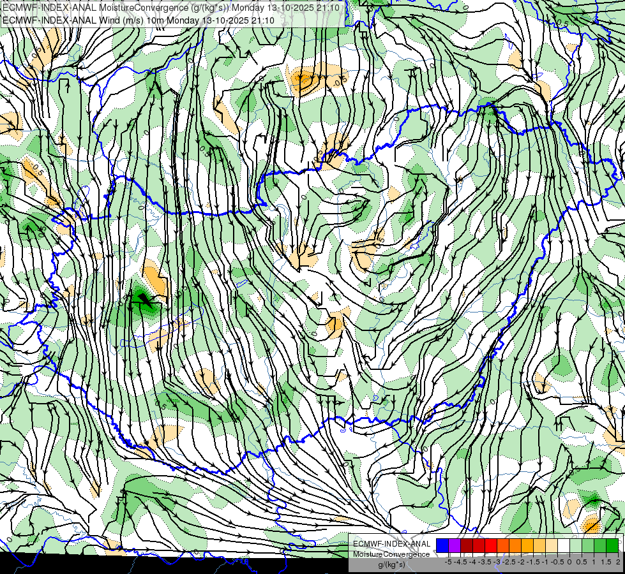The height and width of the screenshot is (574, 625).
Task: Click legend swatch between -2 and -1.5
Action: pos(527,545)
